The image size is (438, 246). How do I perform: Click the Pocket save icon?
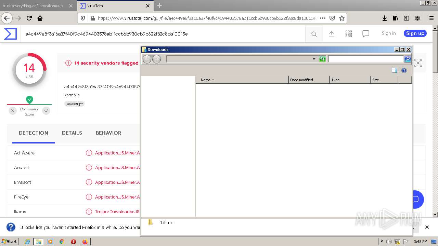click(332, 18)
